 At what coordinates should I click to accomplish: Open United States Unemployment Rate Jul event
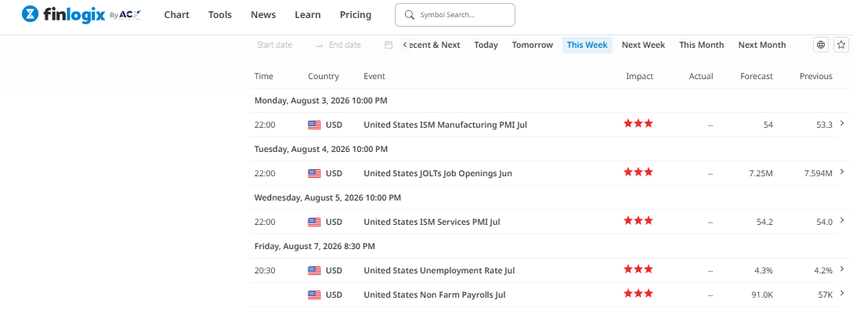coord(439,270)
